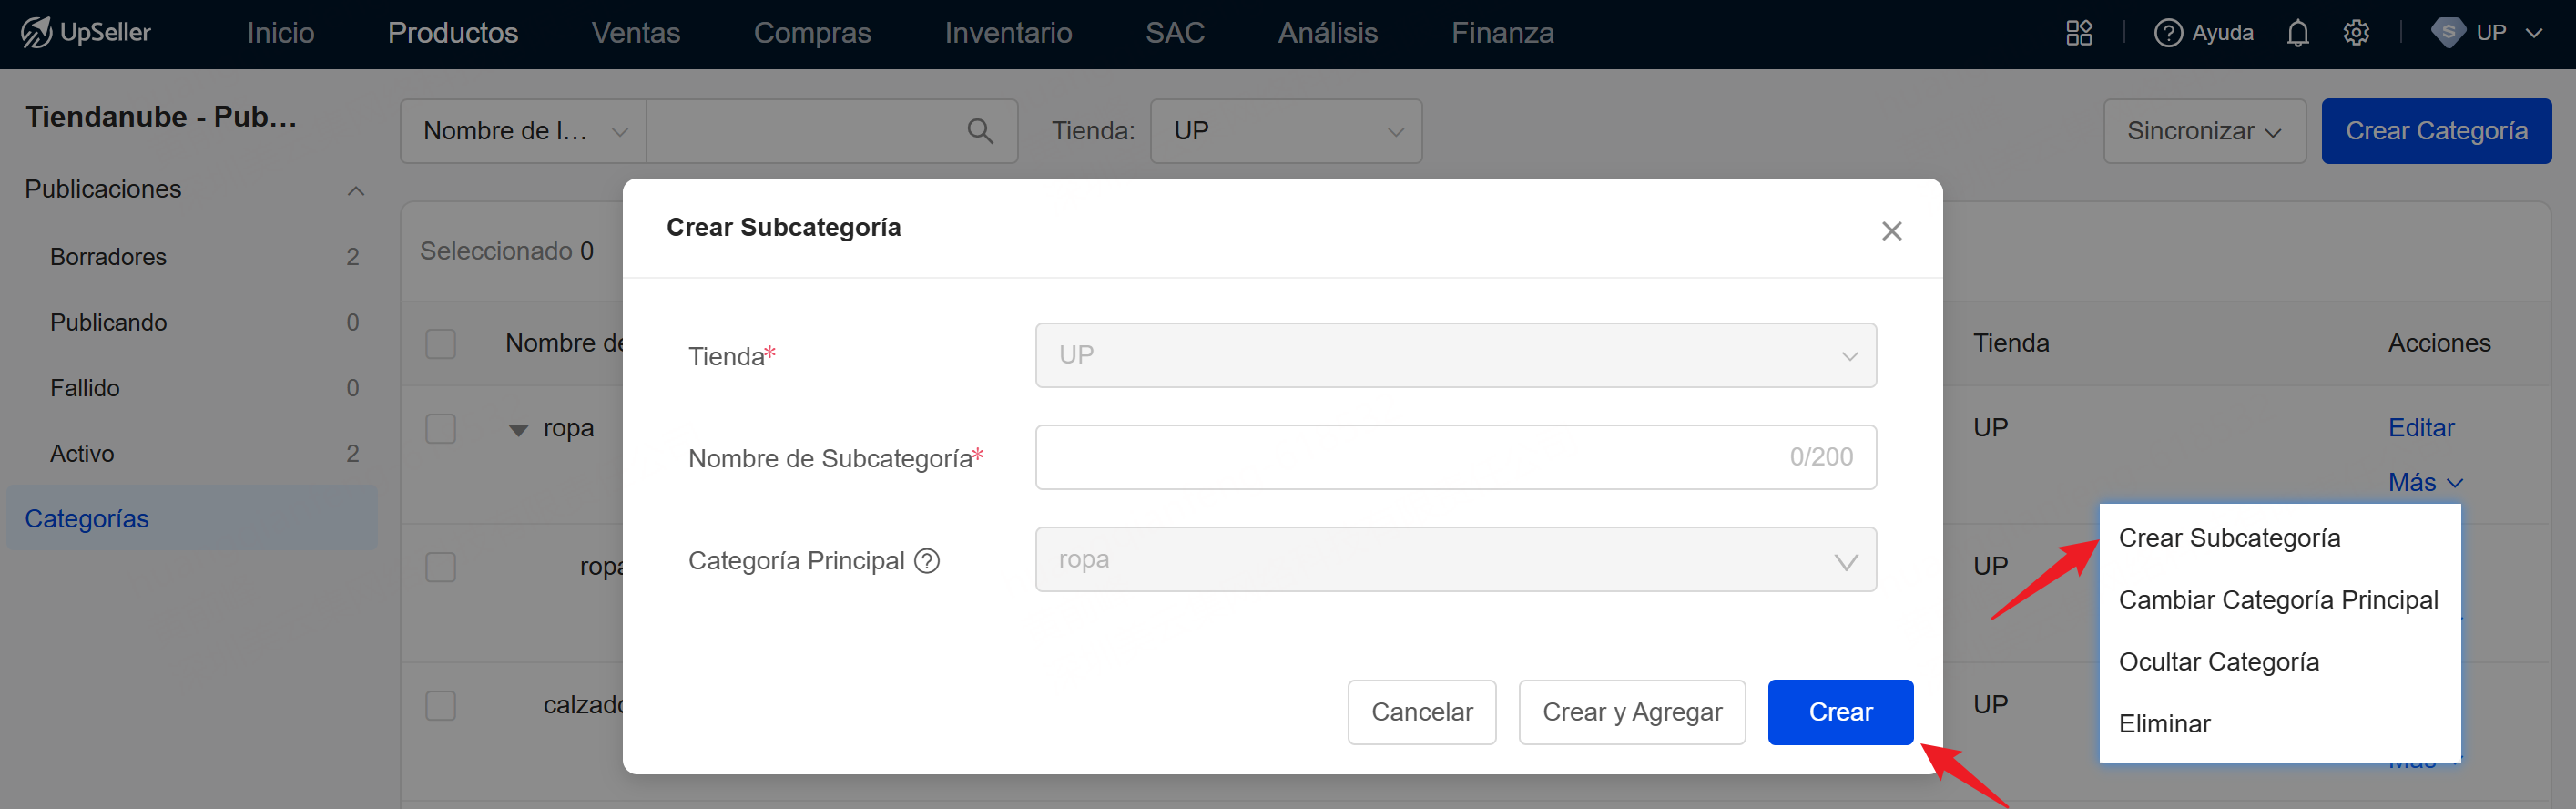Choose Ocultar Categoría from the menu

pos(2218,662)
